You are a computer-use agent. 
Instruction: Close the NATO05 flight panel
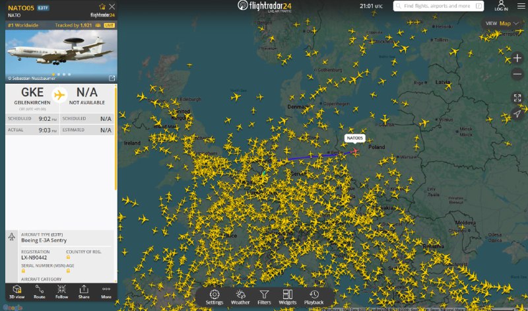tap(112, 7)
